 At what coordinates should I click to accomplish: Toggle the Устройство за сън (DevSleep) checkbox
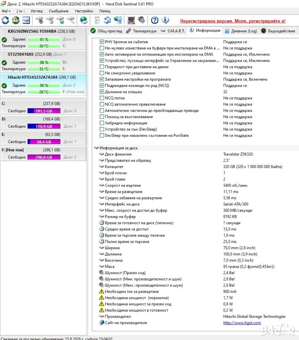102,129
